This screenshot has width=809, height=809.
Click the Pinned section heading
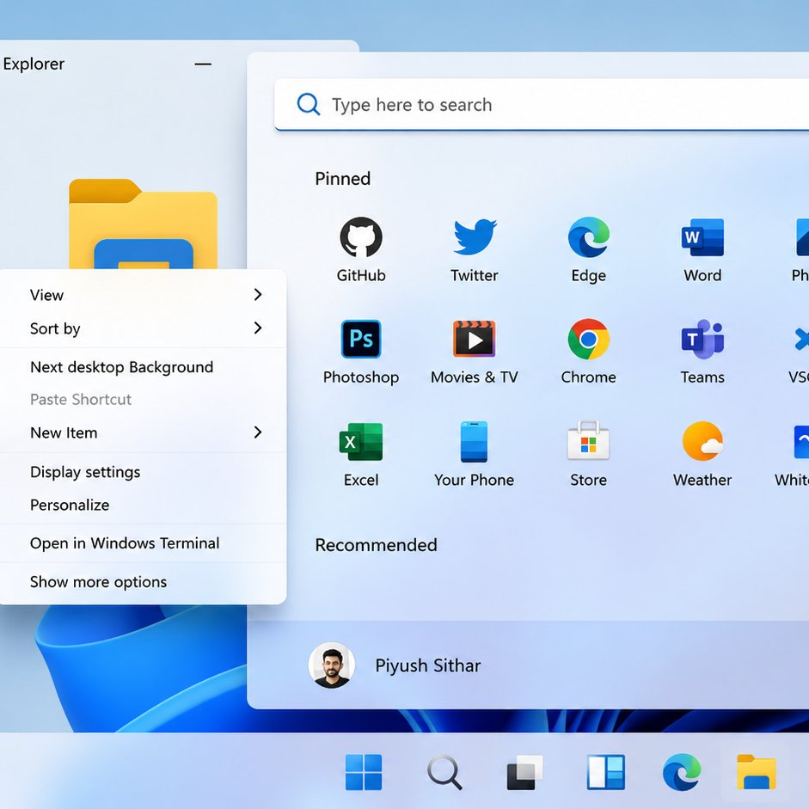[x=342, y=179]
